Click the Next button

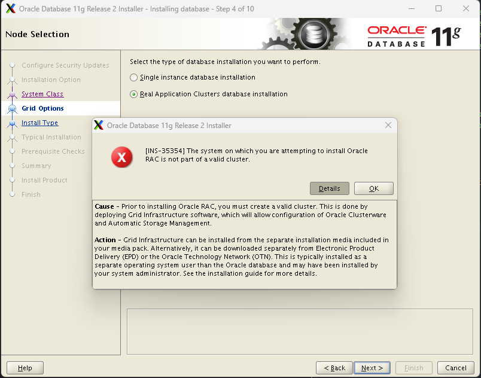click(x=372, y=368)
